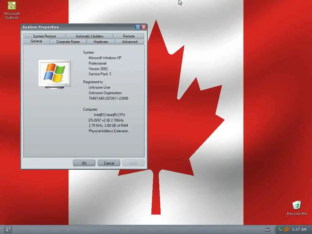Image resolution: width=312 pixels, height=234 pixels.
Task: Click the product ID 76487-640-2972611-23490
Action: pos(108,98)
